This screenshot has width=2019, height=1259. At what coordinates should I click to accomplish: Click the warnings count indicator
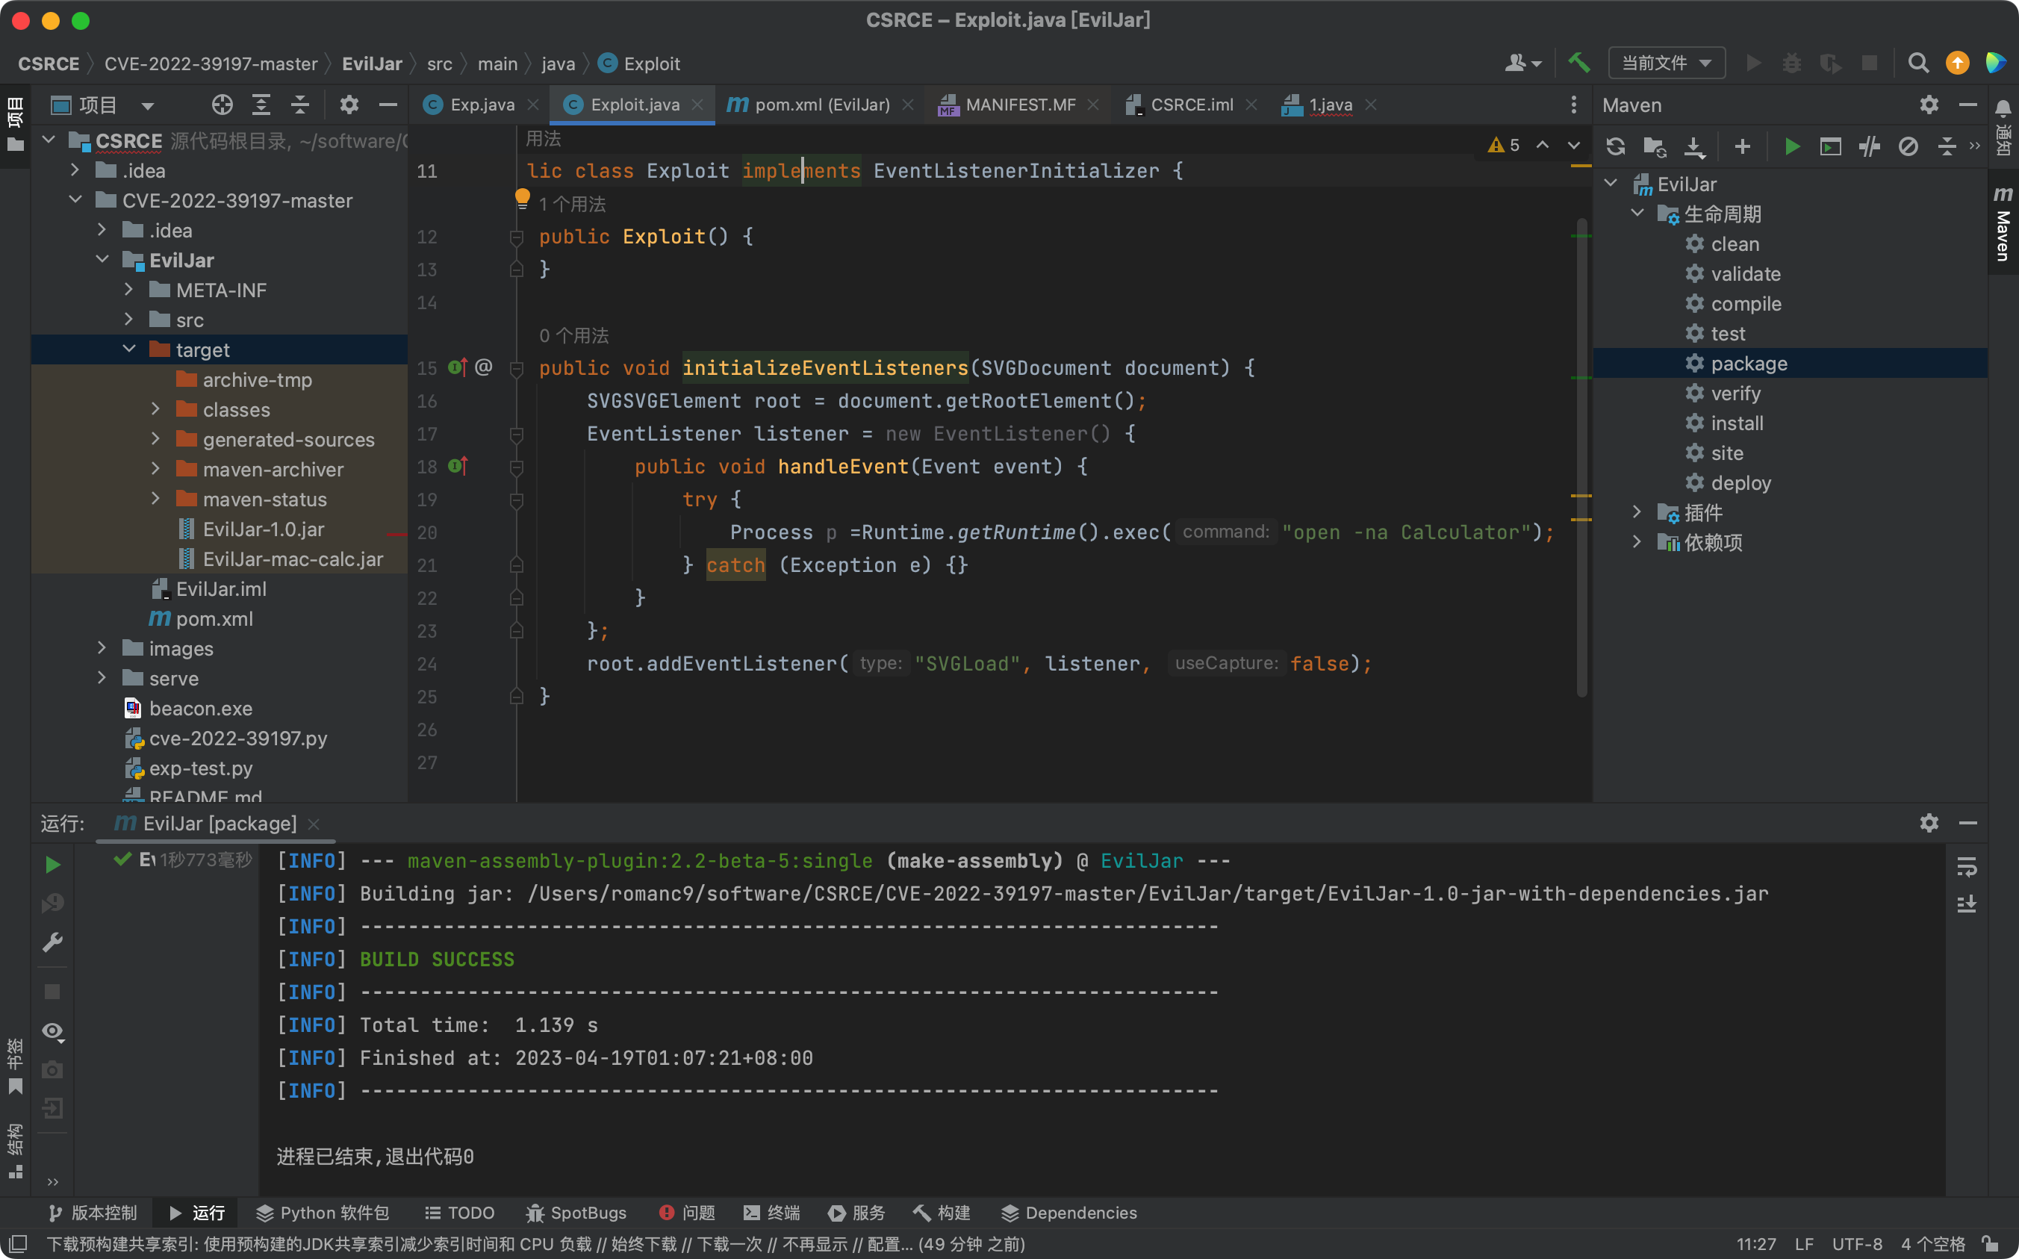click(x=1504, y=146)
